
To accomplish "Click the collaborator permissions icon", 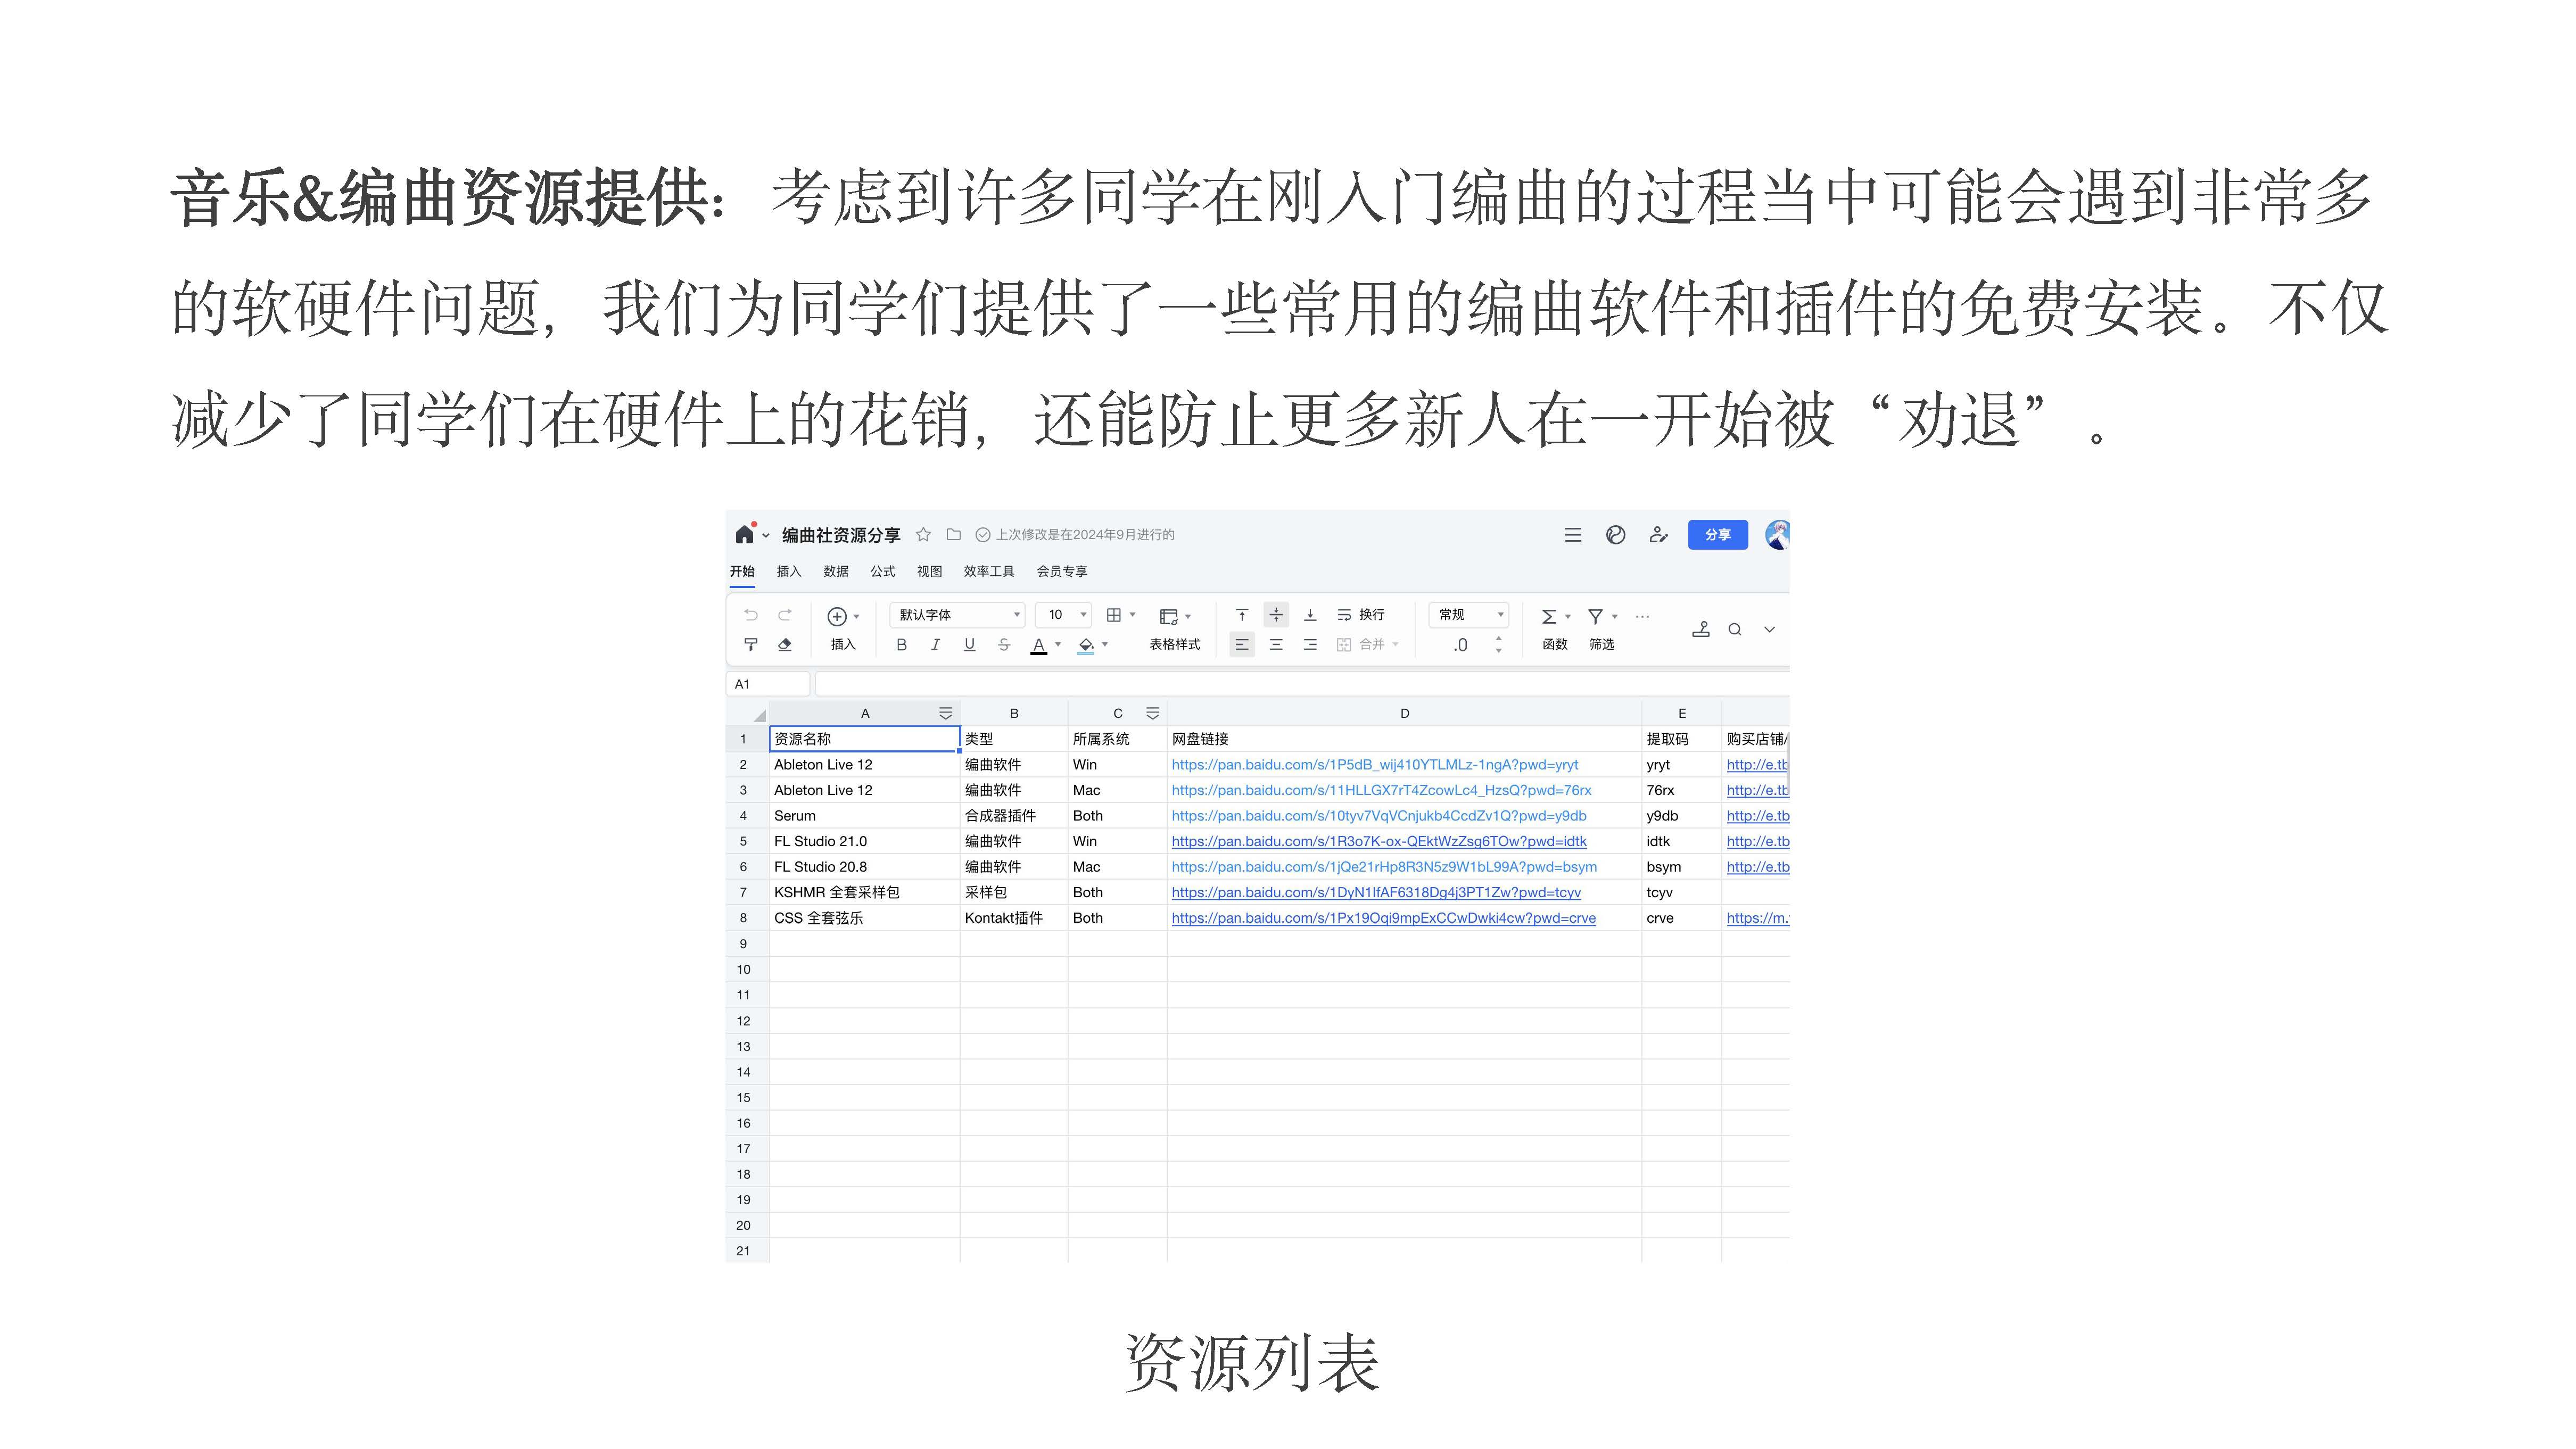I will (x=1658, y=535).
